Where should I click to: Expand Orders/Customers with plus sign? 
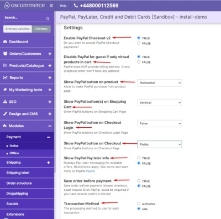pyautogui.click(x=50, y=54)
